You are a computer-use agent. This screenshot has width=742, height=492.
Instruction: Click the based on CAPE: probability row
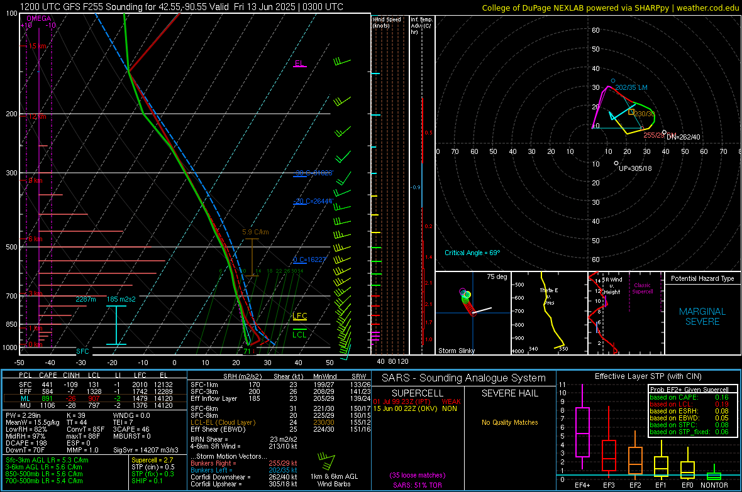(x=689, y=397)
